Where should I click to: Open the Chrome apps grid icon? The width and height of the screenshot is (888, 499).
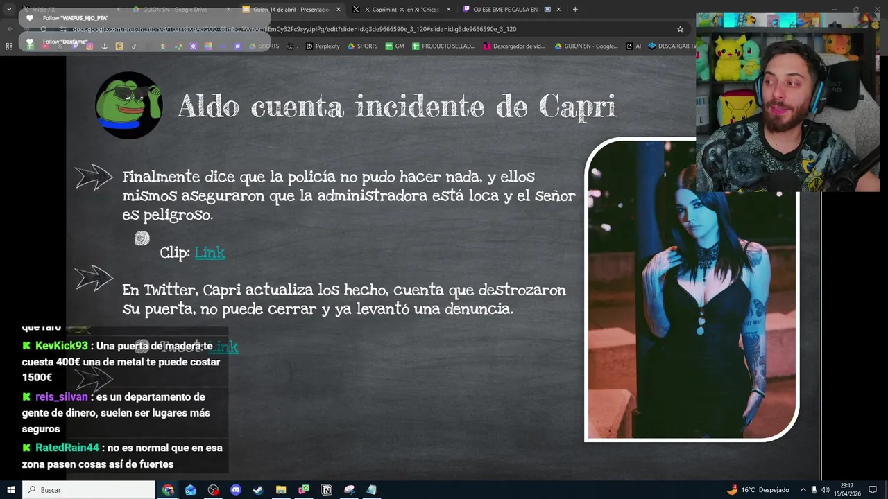(9, 46)
